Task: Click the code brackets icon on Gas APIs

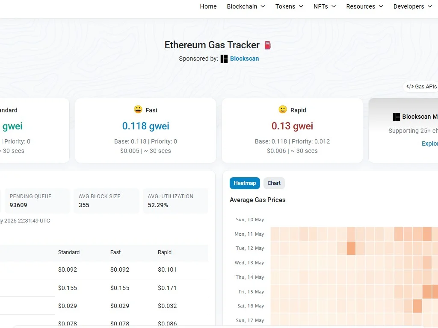Action: point(410,86)
